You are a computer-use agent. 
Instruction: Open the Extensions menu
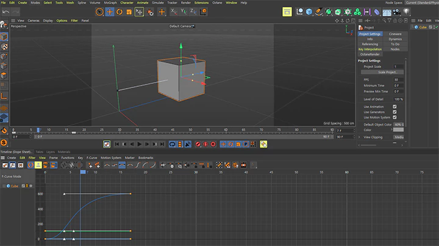(201, 2)
